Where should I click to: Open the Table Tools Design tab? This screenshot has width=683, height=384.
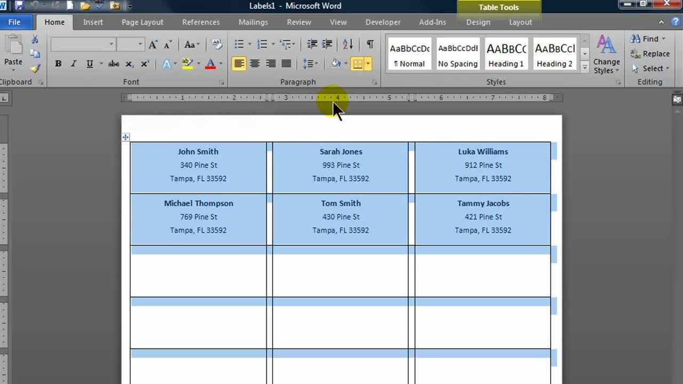pos(478,22)
